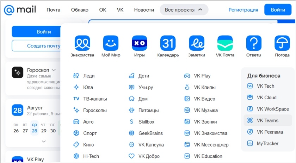296x163 pixels.
Task: Click the Гороскоп black star icon
Action: pyautogui.click(x=18, y=72)
